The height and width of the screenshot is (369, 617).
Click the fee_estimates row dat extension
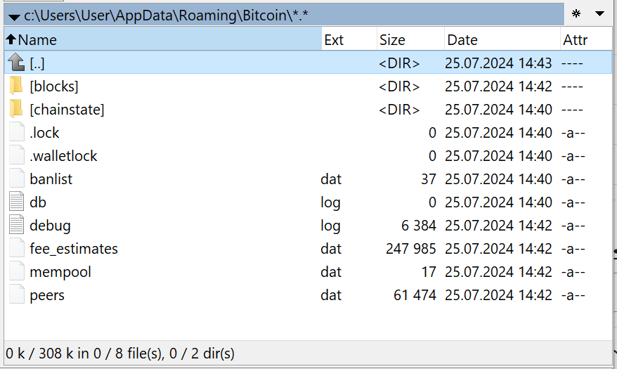(331, 249)
